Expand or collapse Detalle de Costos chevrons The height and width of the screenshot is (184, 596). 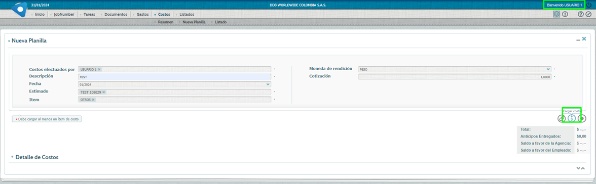point(580,168)
